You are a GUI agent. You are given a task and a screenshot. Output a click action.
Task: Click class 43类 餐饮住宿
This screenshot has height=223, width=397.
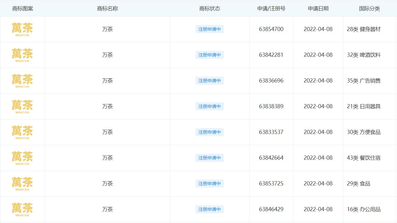pyautogui.click(x=364, y=158)
